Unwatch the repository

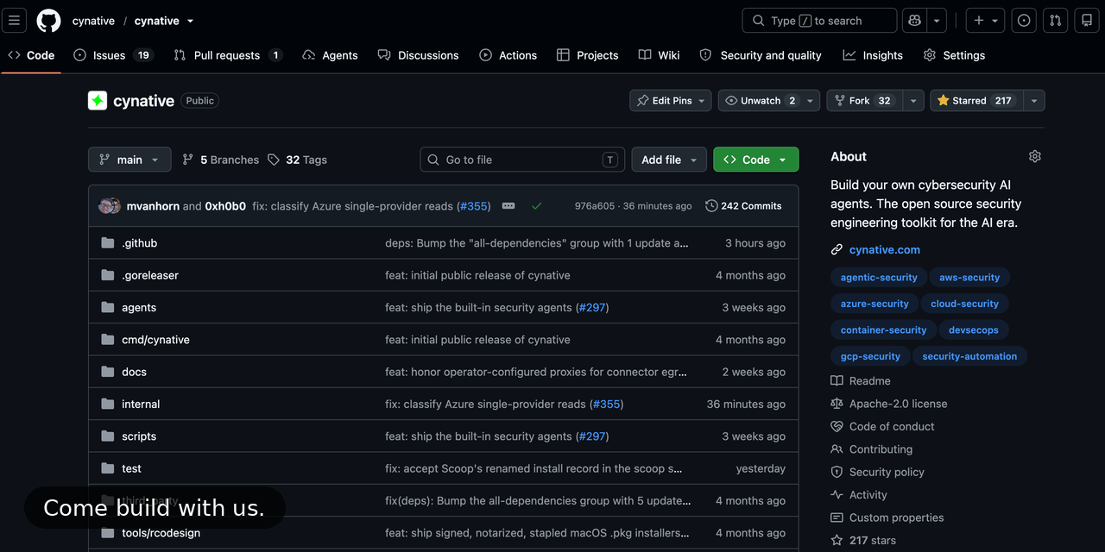click(x=760, y=101)
